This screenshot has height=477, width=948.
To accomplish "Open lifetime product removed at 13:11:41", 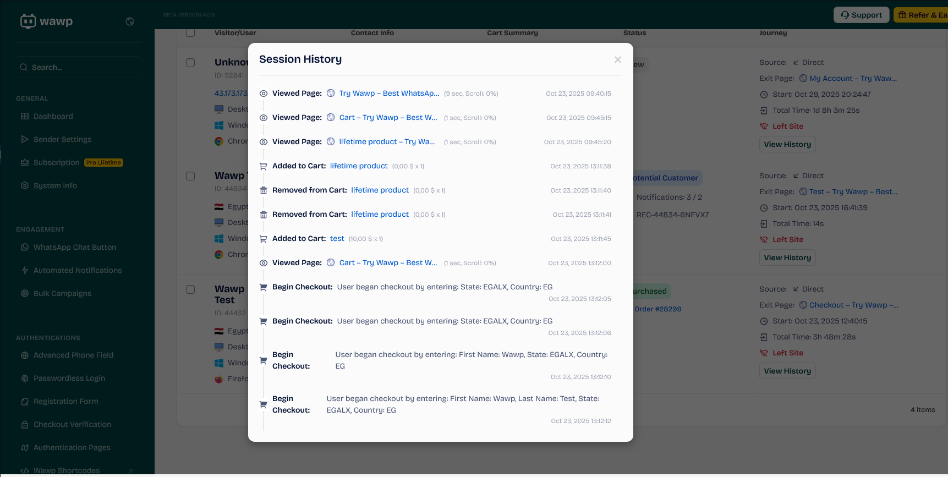I will point(380,215).
